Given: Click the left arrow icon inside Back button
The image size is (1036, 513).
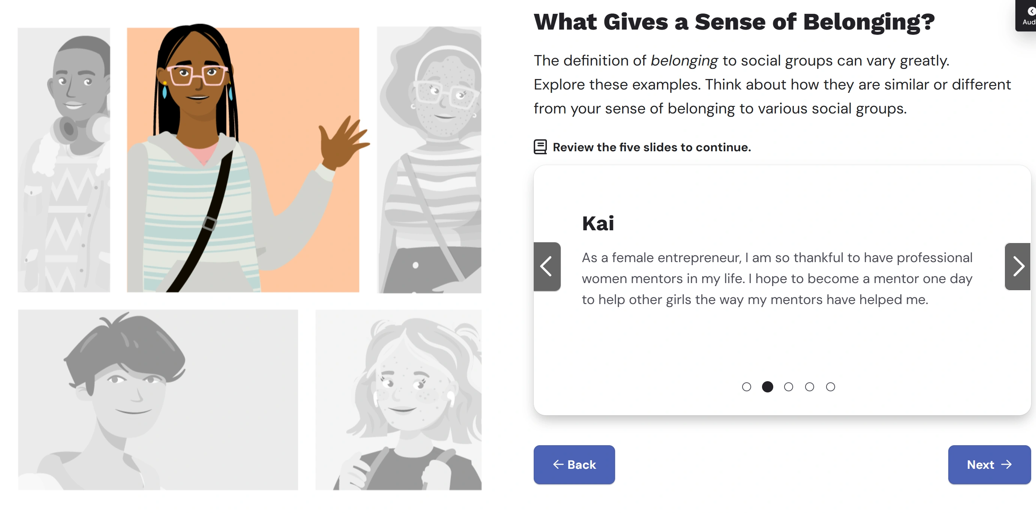Looking at the screenshot, I should click(x=558, y=464).
